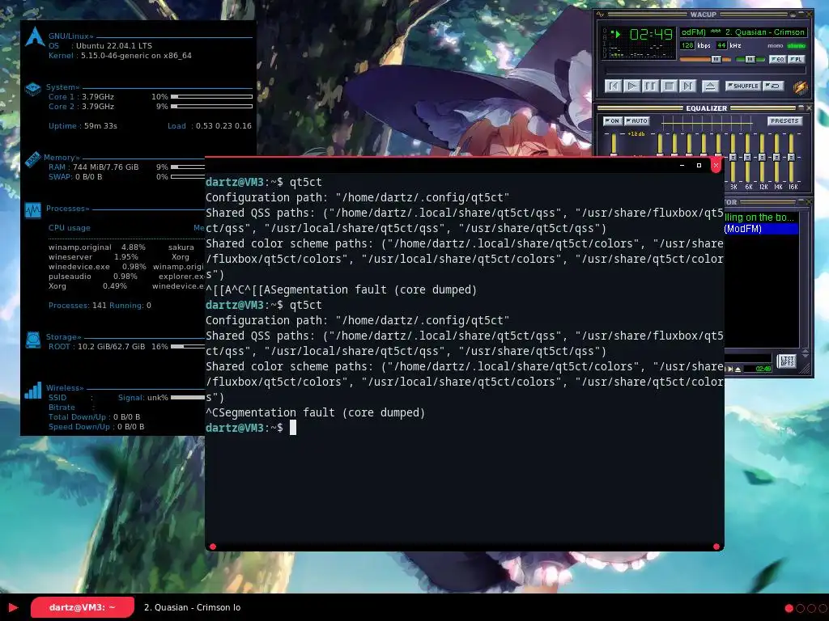
Task: Toggle repeat mode in WACUP
Action: [x=773, y=86]
